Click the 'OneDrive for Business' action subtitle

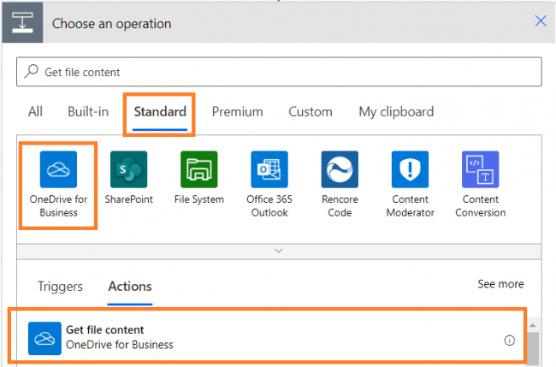[x=120, y=345]
